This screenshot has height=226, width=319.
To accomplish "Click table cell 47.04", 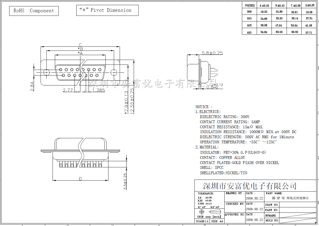I will 279,26.
